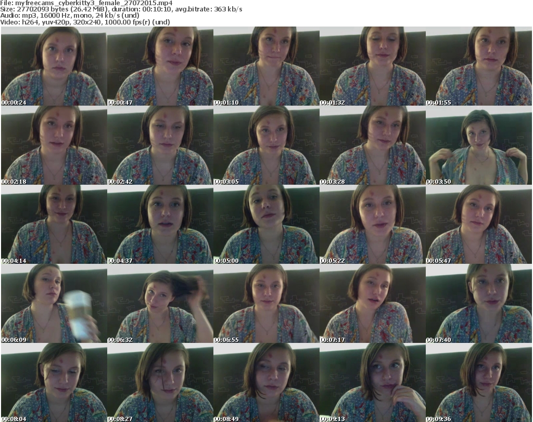
Task: Click the thumbnail at 00:03:28
Action: [373, 145]
